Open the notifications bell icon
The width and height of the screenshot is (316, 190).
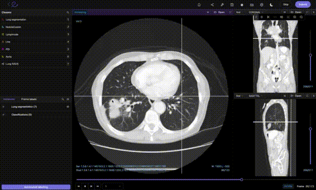(199, 4)
